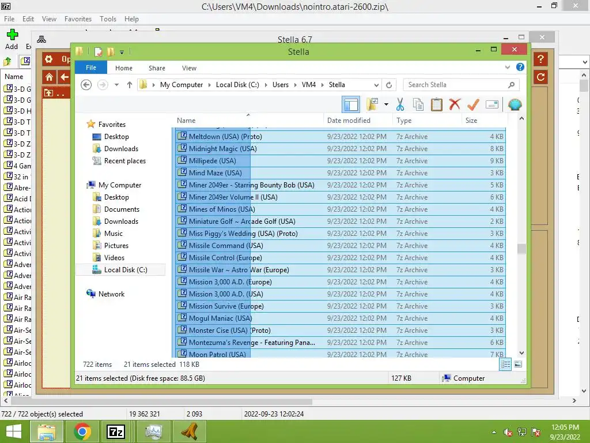The height and width of the screenshot is (443, 590).
Task: Switch to large icons view via status bar icon
Action: coord(518,364)
